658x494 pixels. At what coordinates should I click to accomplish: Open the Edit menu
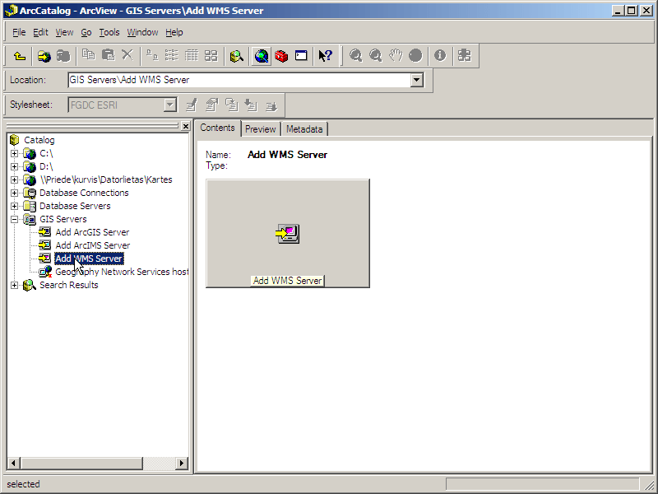click(x=40, y=32)
